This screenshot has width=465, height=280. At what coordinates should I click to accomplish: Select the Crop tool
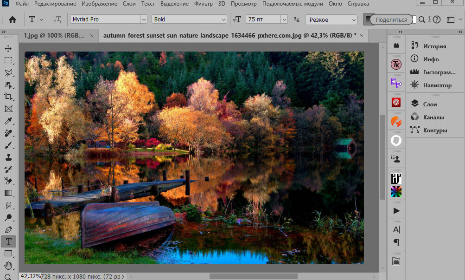coord(8,97)
